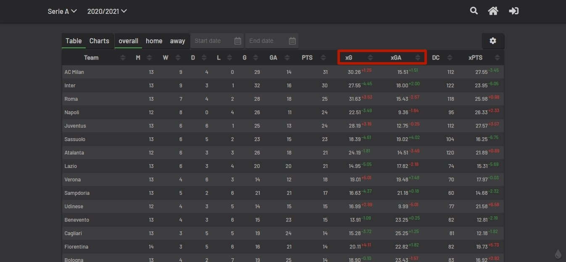
Task: Switch to the Charts tab
Action: tap(99, 41)
